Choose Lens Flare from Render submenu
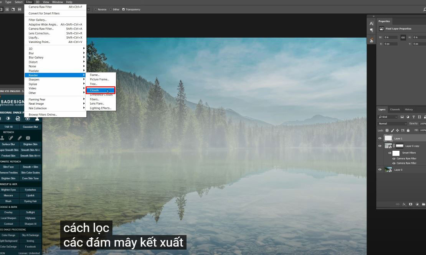Viewport: 426px width, 255px height. click(101, 104)
